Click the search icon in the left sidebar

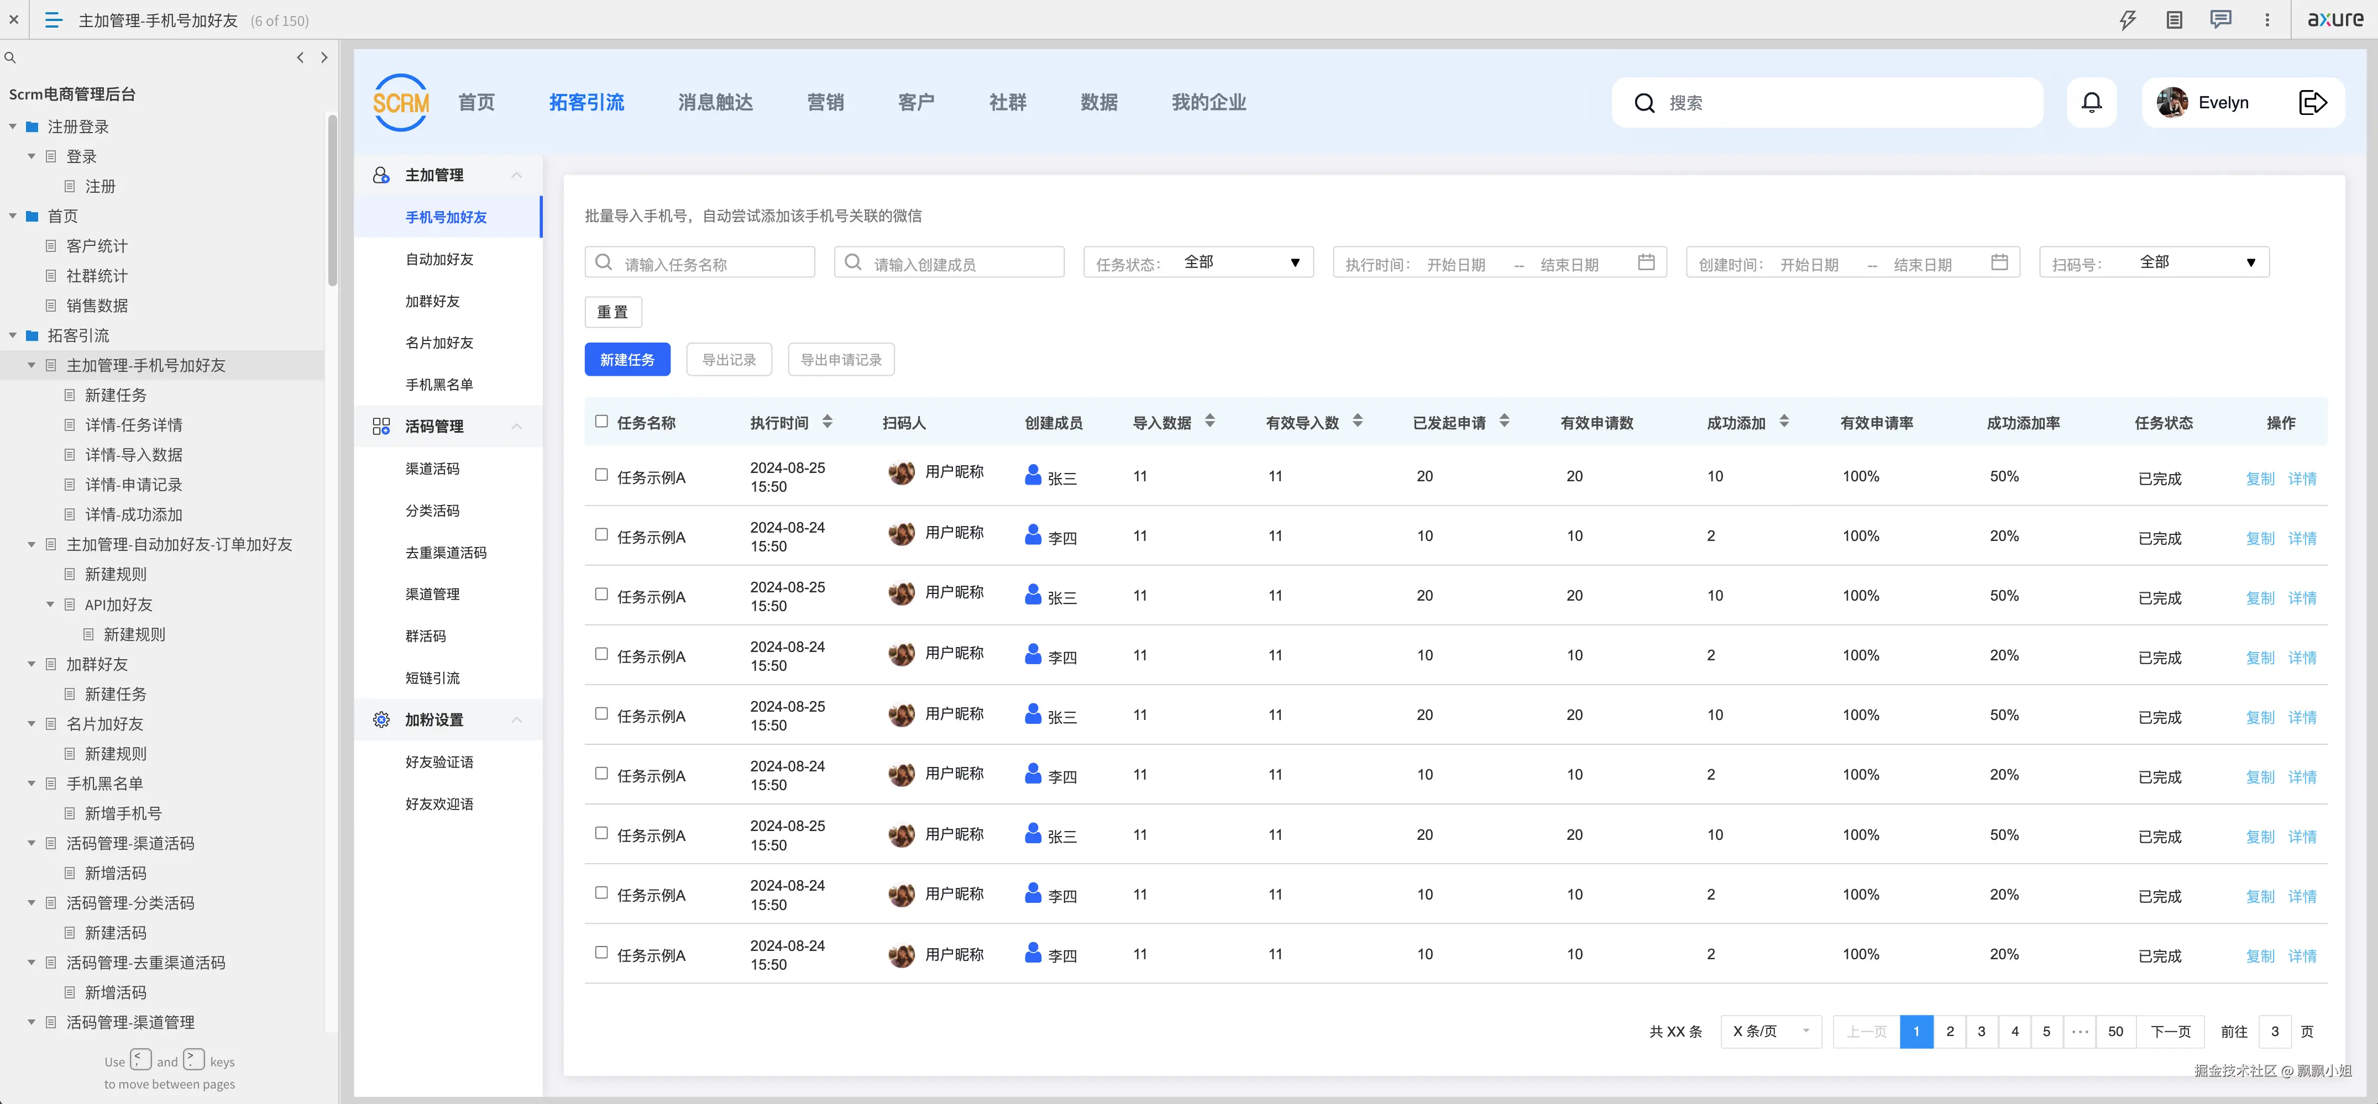tap(10, 57)
